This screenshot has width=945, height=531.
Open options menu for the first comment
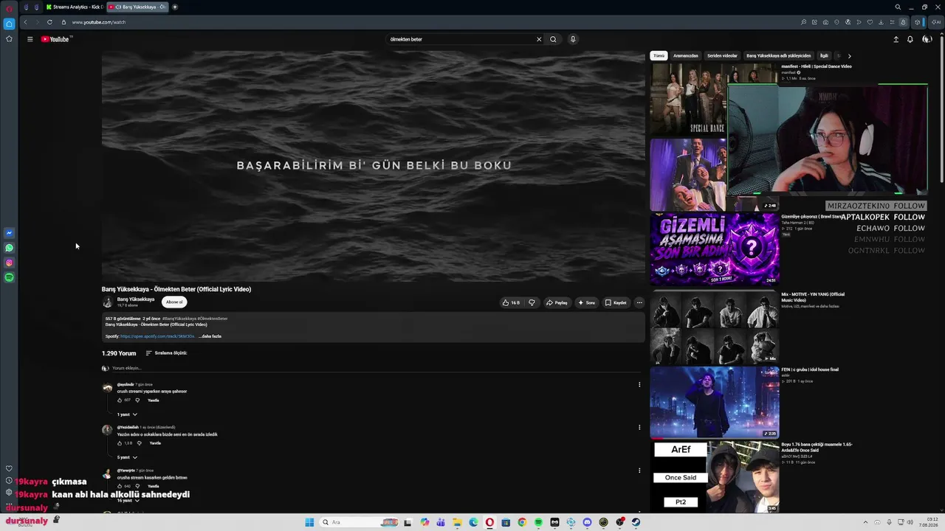(x=639, y=384)
